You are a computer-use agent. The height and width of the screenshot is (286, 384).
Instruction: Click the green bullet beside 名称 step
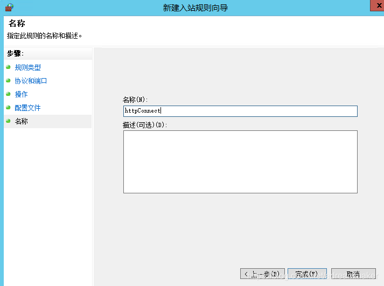(8, 121)
